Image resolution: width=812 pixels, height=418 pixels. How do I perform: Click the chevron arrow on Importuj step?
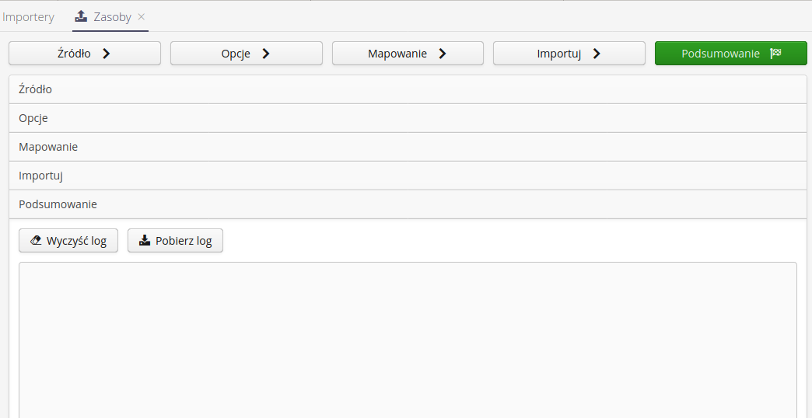coord(597,54)
